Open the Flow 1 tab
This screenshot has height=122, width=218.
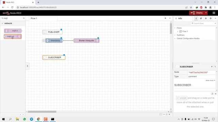pos(43,18)
